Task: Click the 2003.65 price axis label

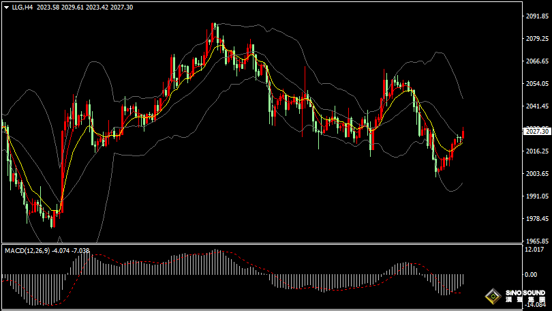Action: [537, 174]
